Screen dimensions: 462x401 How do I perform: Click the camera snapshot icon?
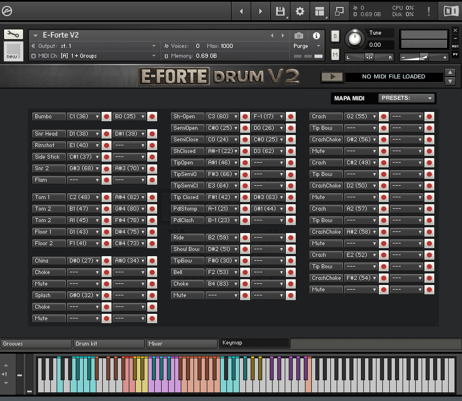(299, 36)
